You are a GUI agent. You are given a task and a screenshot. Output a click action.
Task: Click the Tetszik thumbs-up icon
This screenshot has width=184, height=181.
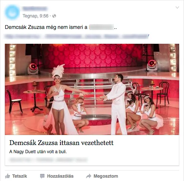7,176
